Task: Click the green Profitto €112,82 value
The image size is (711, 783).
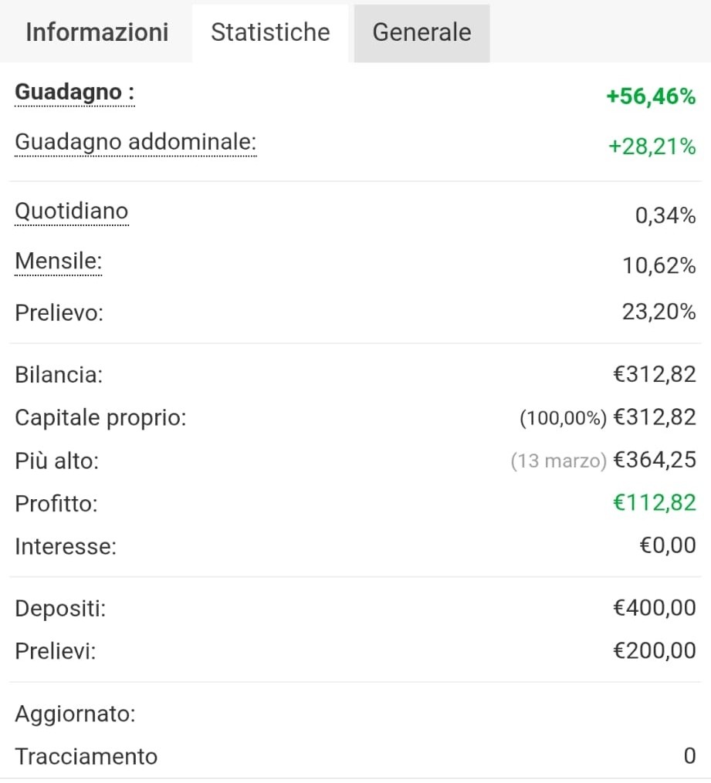Action: [655, 503]
